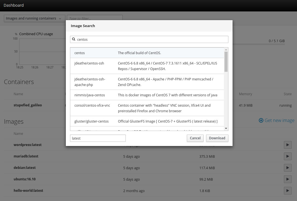Click the Image Search dialog title
Viewport: 297px width, 201px height.
83,26
